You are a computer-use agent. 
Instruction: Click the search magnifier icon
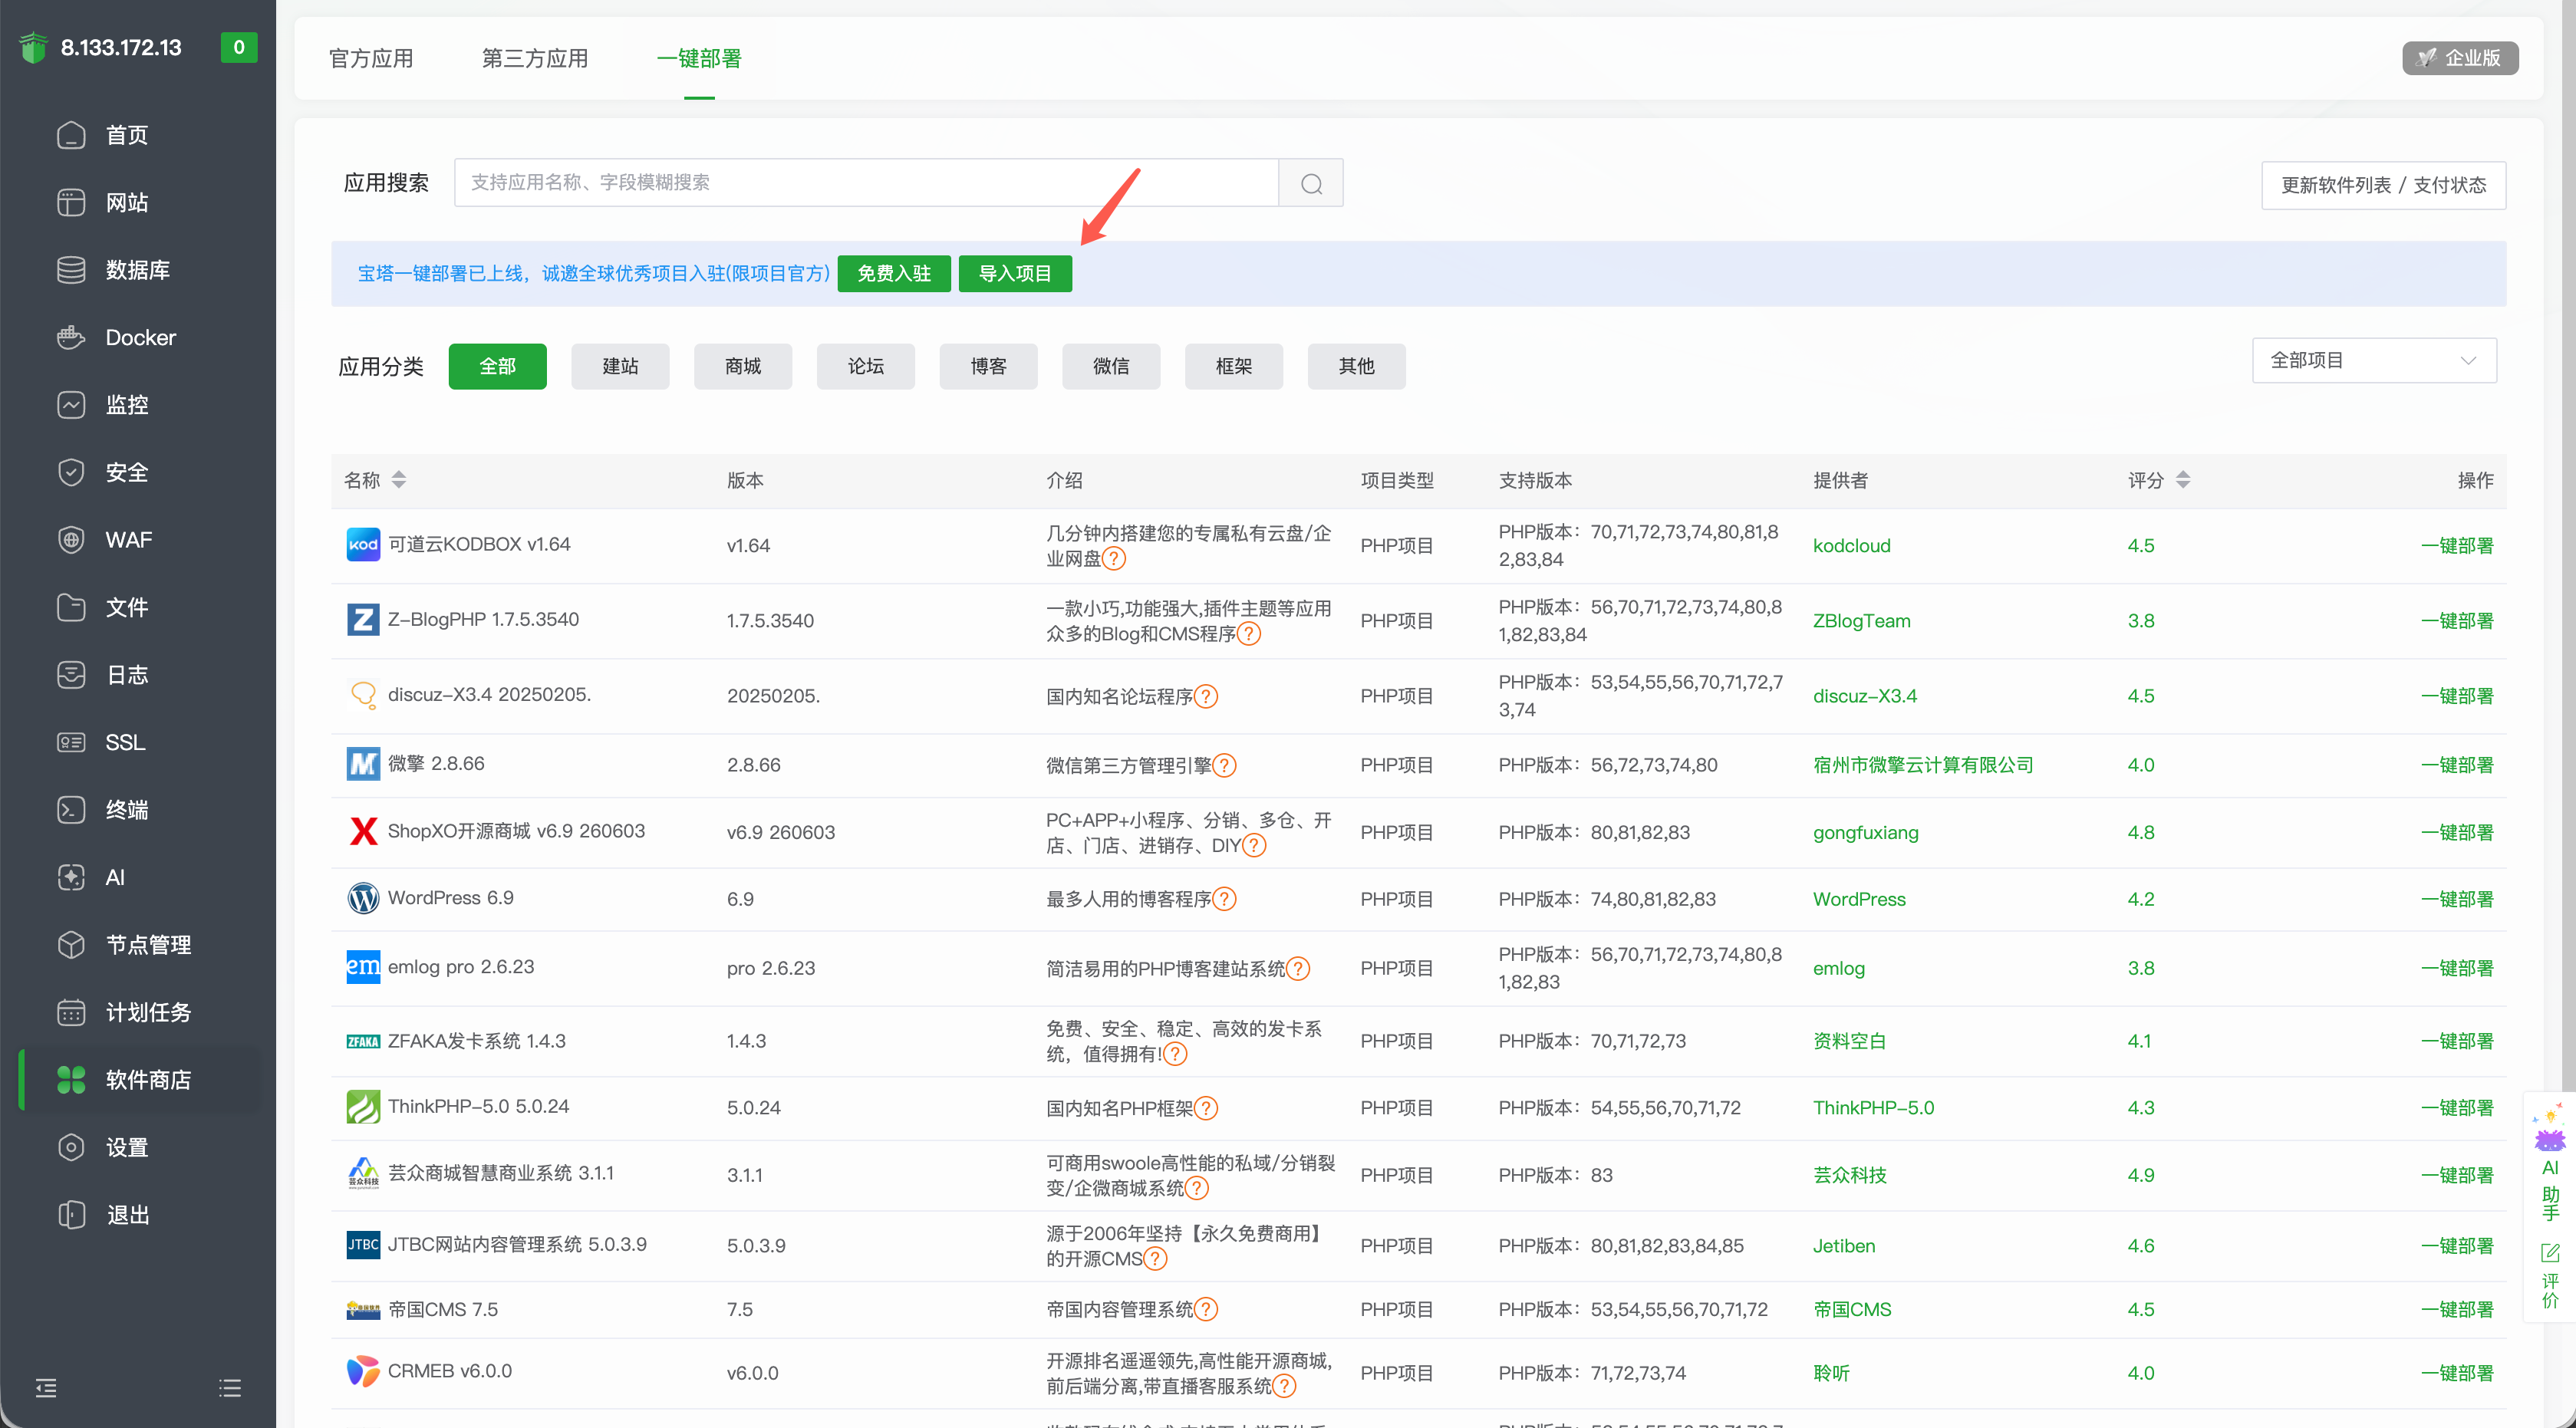[1311, 183]
